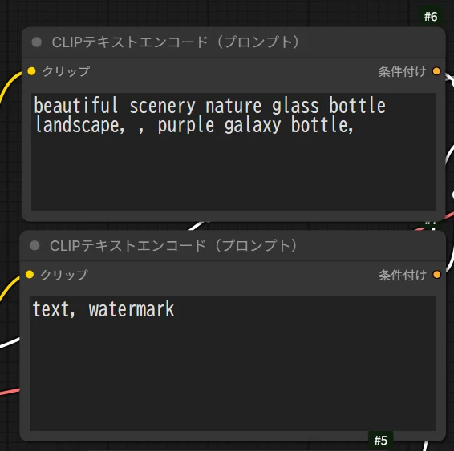The image size is (454, 451).
Task: Place cursor on the word 'watermark'
Action: [132, 309]
